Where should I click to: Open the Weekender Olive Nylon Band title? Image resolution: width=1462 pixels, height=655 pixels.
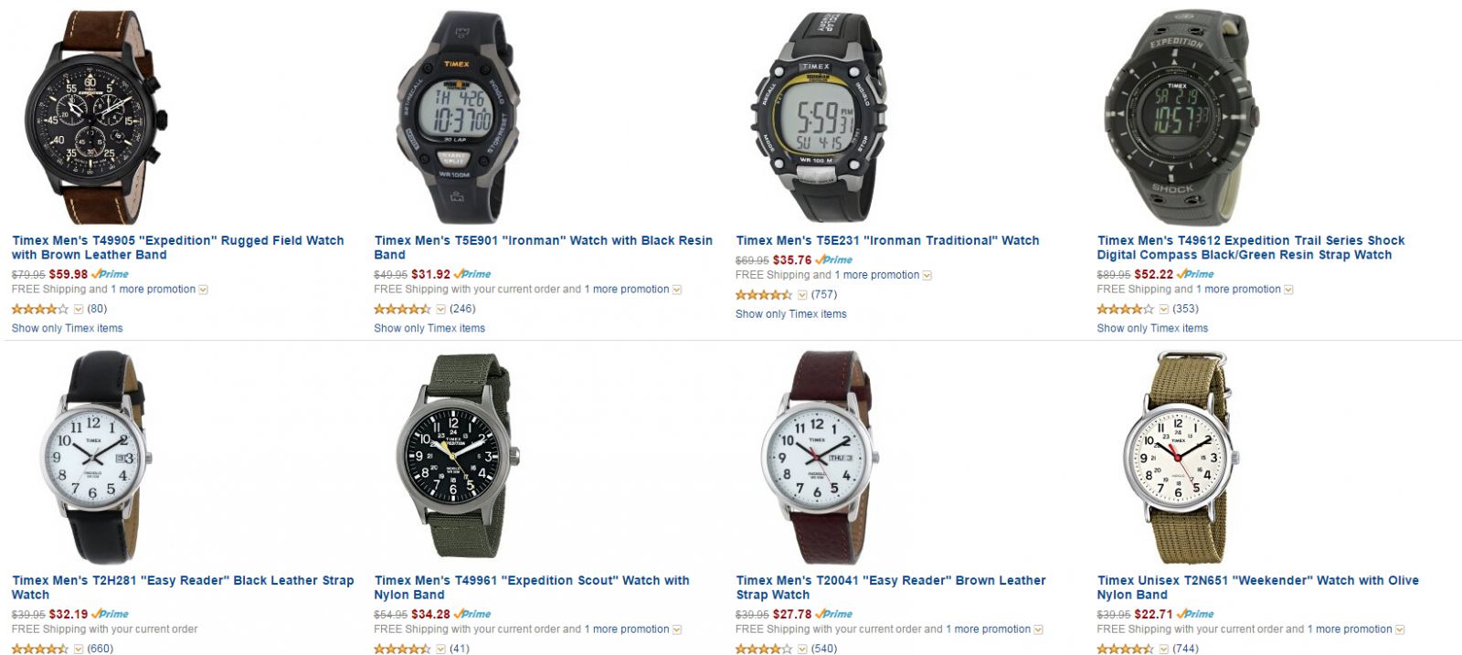pos(1258,587)
